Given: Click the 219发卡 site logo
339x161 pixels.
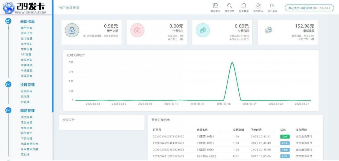Looking at the screenshot, I should pyautogui.click(x=25, y=7).
